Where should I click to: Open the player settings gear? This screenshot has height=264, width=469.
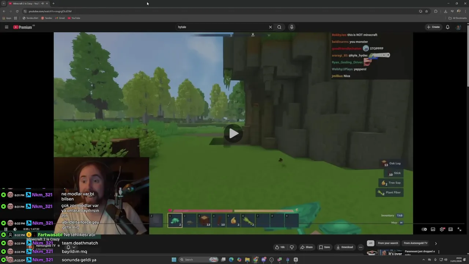pos(442,230)
